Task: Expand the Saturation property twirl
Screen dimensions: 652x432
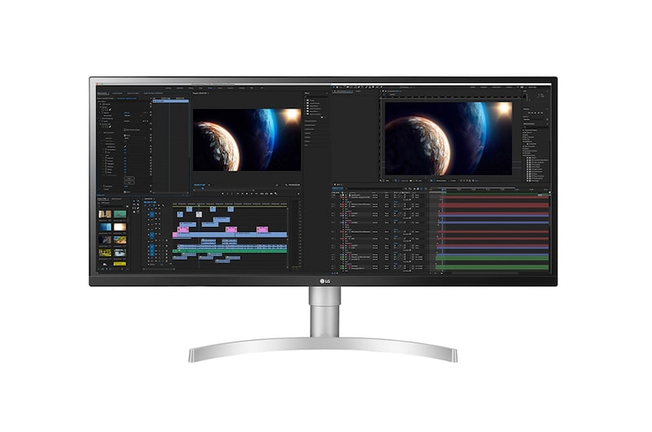Action: pos(101,186)
